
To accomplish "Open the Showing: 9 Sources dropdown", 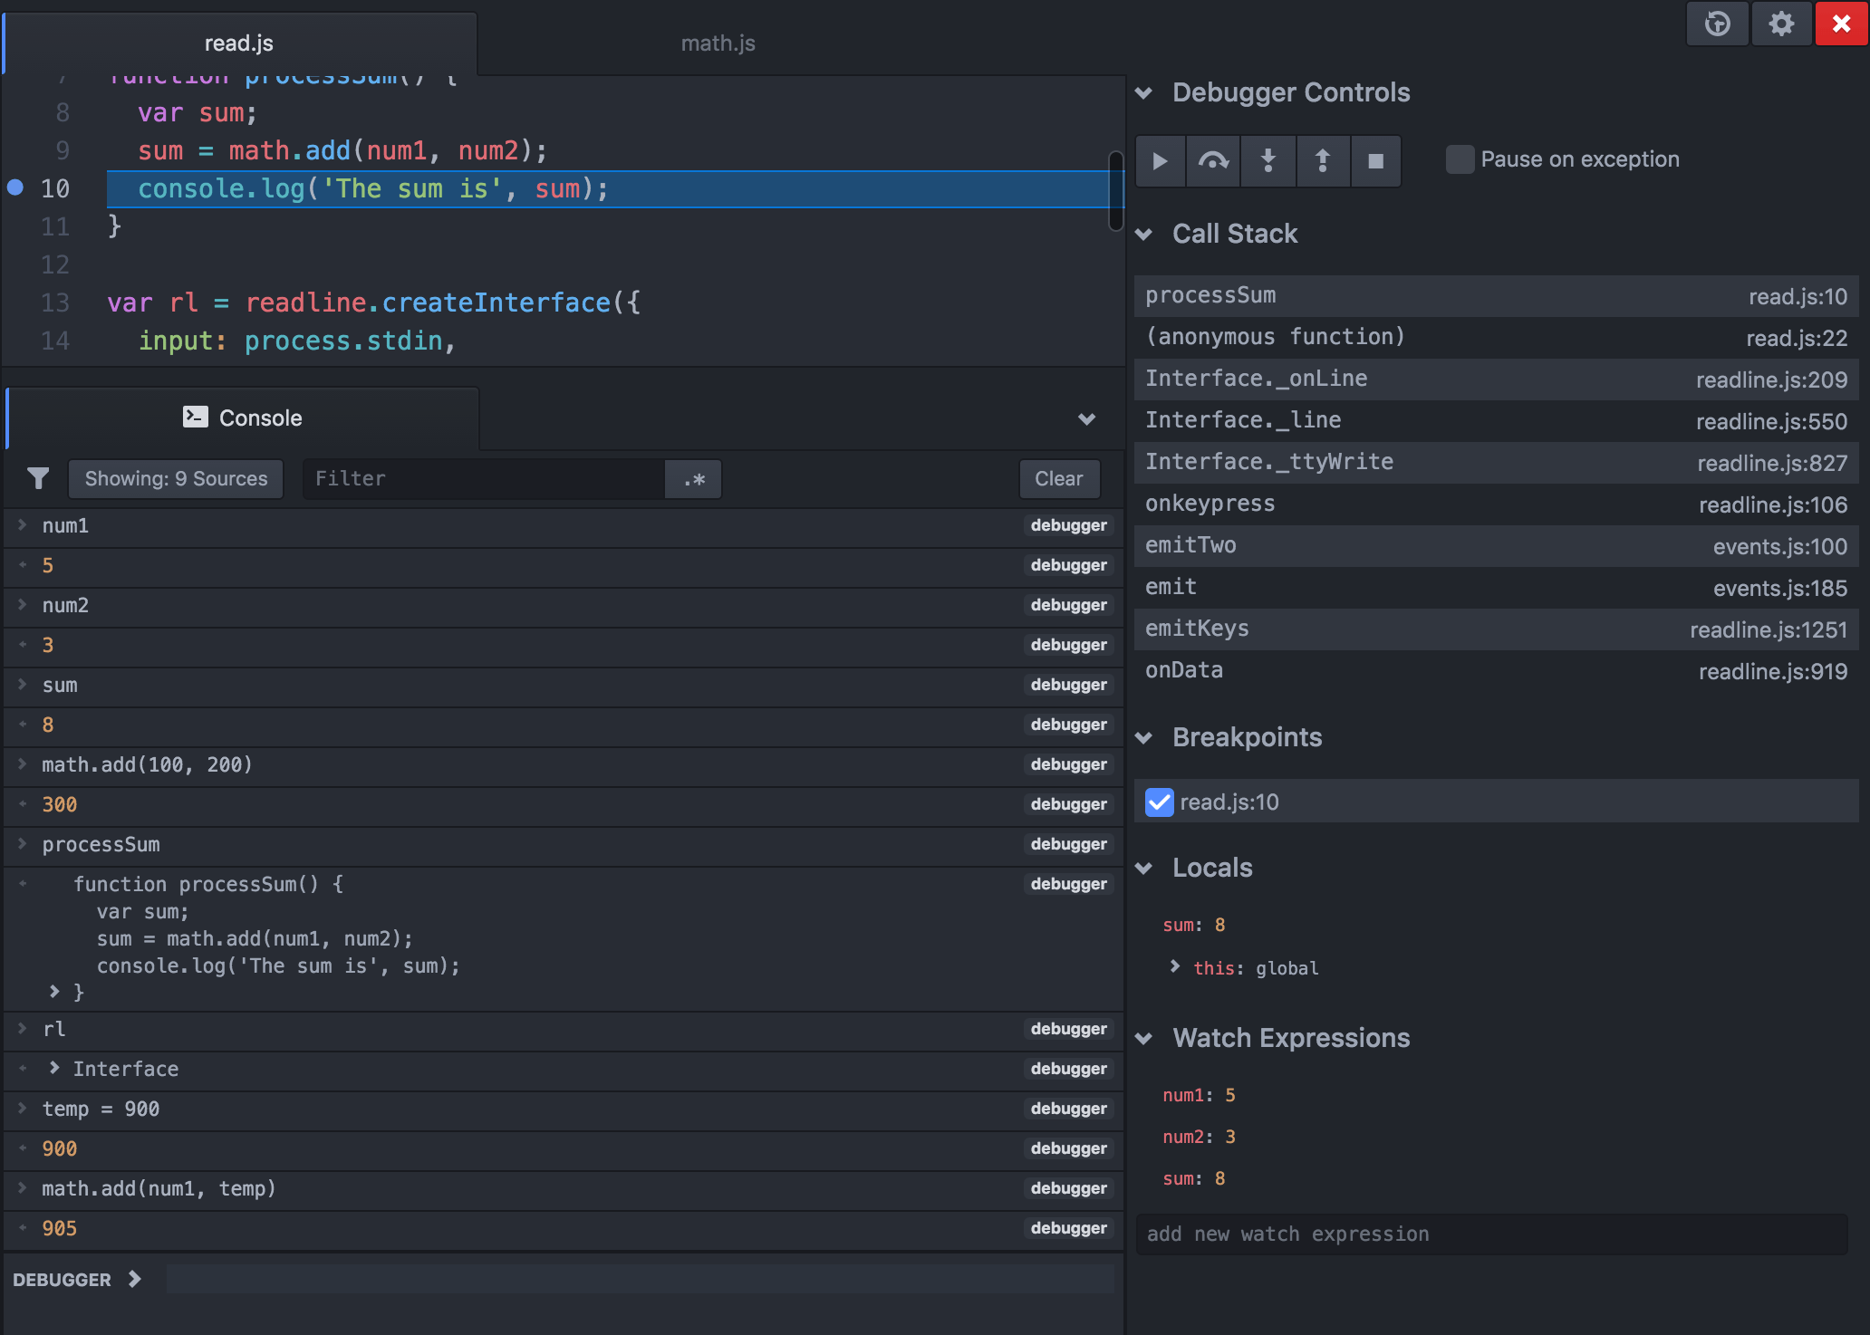I will [x=176, y=478].
